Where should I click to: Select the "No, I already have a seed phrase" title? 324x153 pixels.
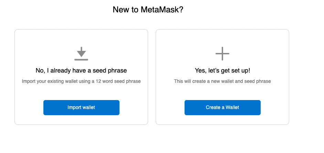tap(81, 70)
